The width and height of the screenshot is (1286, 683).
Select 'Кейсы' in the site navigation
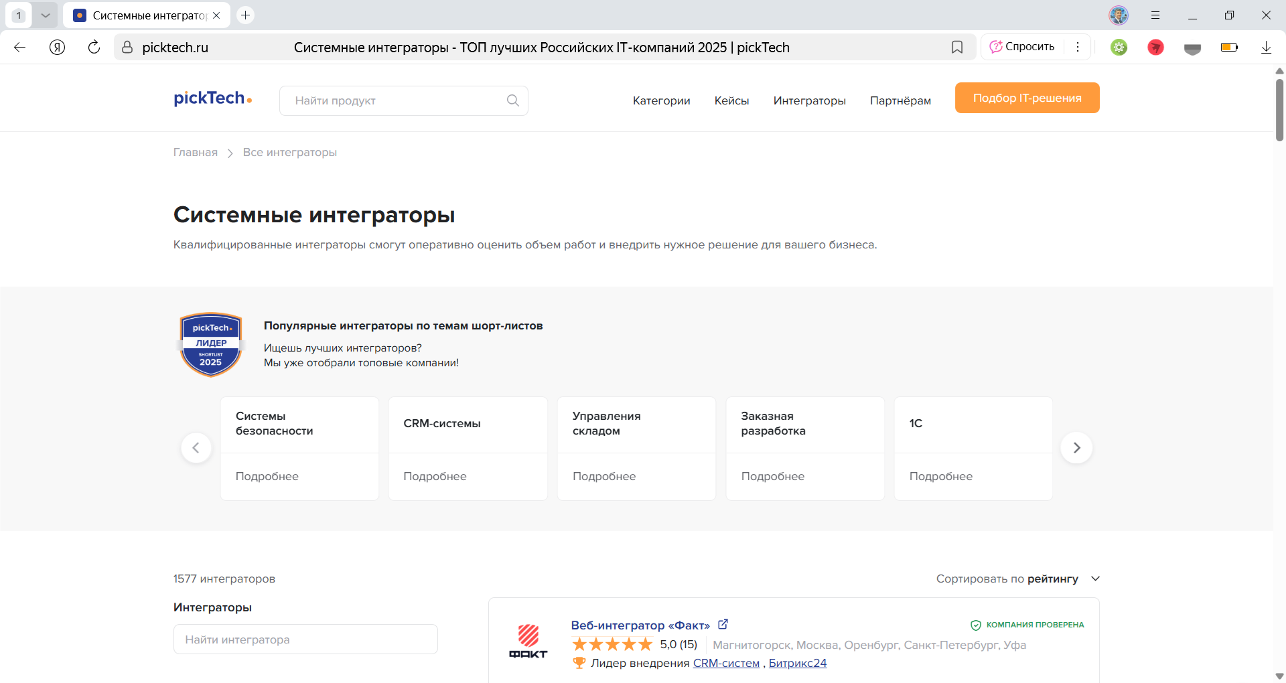click(x=731, y=100)
